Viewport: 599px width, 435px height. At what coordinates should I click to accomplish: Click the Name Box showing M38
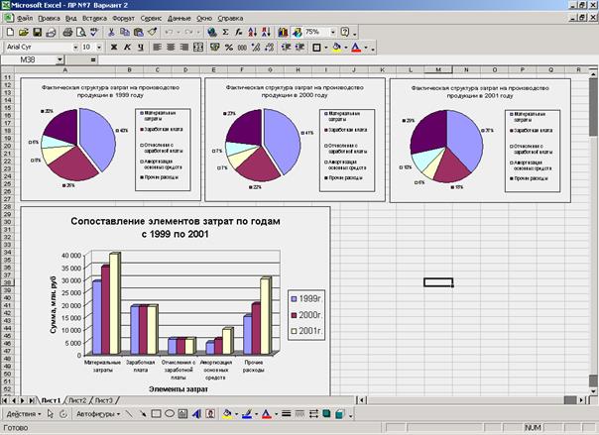coord(30,60)
